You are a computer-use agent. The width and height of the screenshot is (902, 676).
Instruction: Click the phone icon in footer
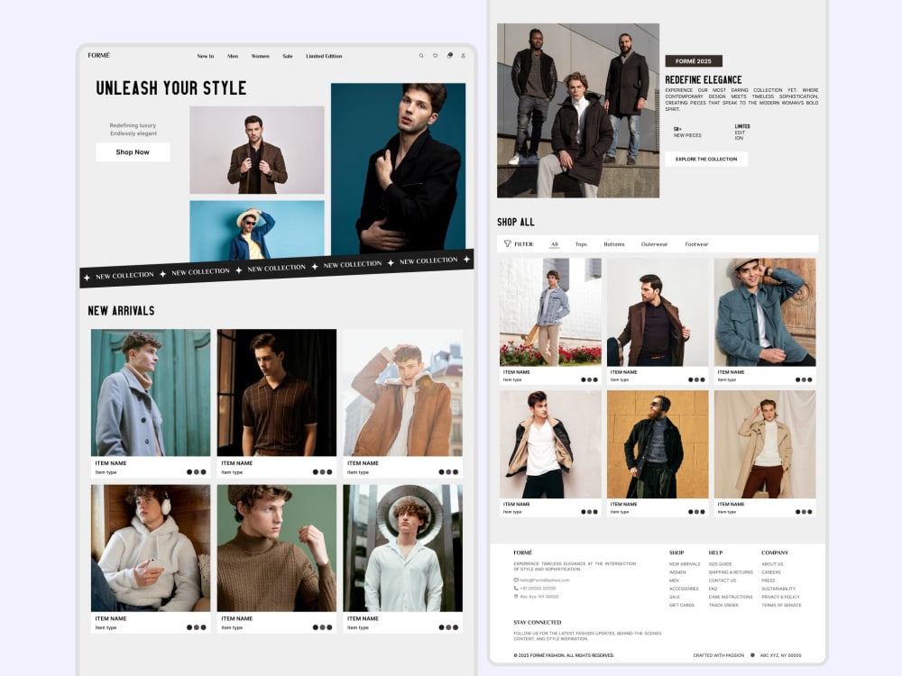tap(516, 588)
